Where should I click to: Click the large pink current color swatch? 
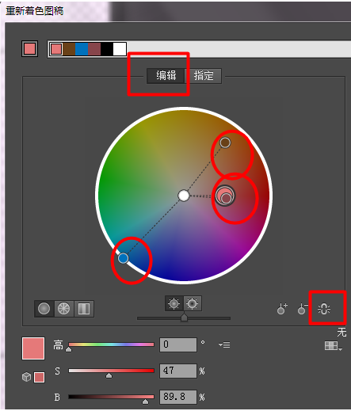pos(33,348)
